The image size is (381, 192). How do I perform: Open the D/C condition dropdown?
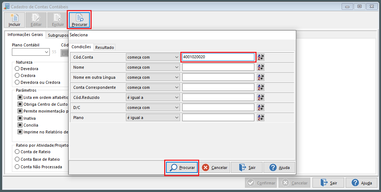[x=153, y=108]
